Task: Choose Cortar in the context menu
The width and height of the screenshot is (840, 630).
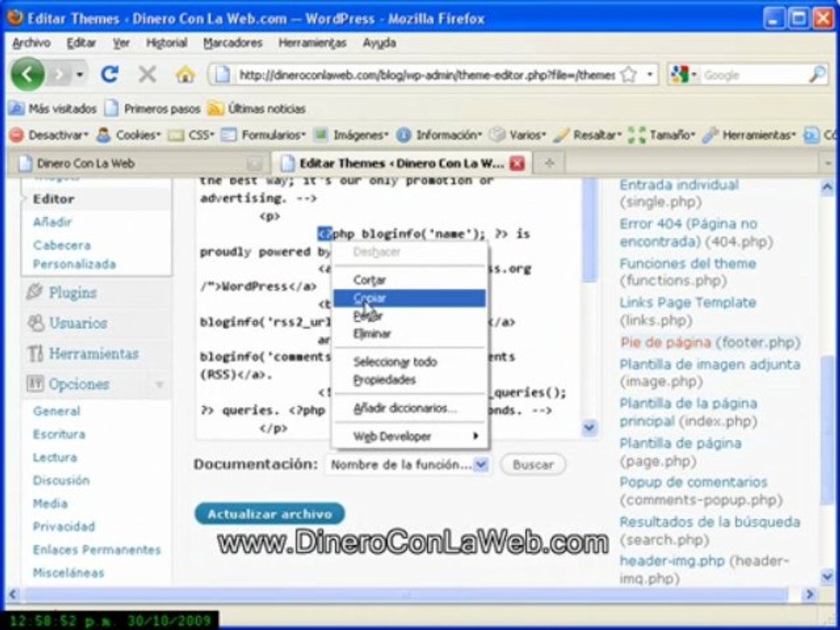Action: point(409,280)
